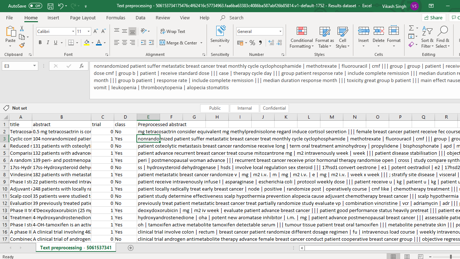
Task: Switch to Normal view in status bar
Action: point(393,256)
